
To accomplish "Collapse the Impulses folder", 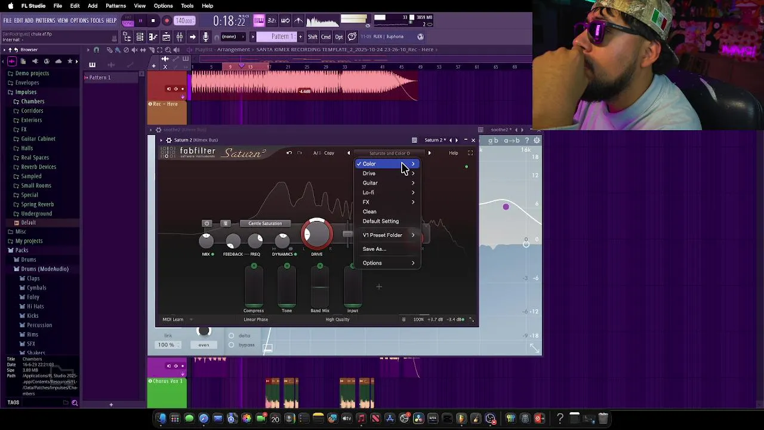I will (x=25, y=92).
